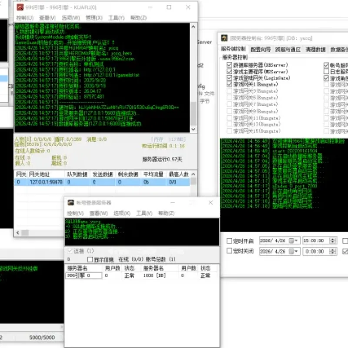Click the 帐号登录服务器 window title icon
Image resolution: width=348 pixels, height=348 pixels.
[x=71, y=202]
